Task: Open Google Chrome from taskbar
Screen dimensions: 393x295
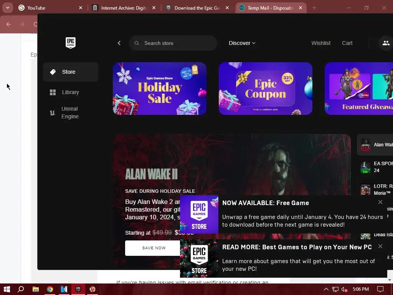Action: [50, 289]
